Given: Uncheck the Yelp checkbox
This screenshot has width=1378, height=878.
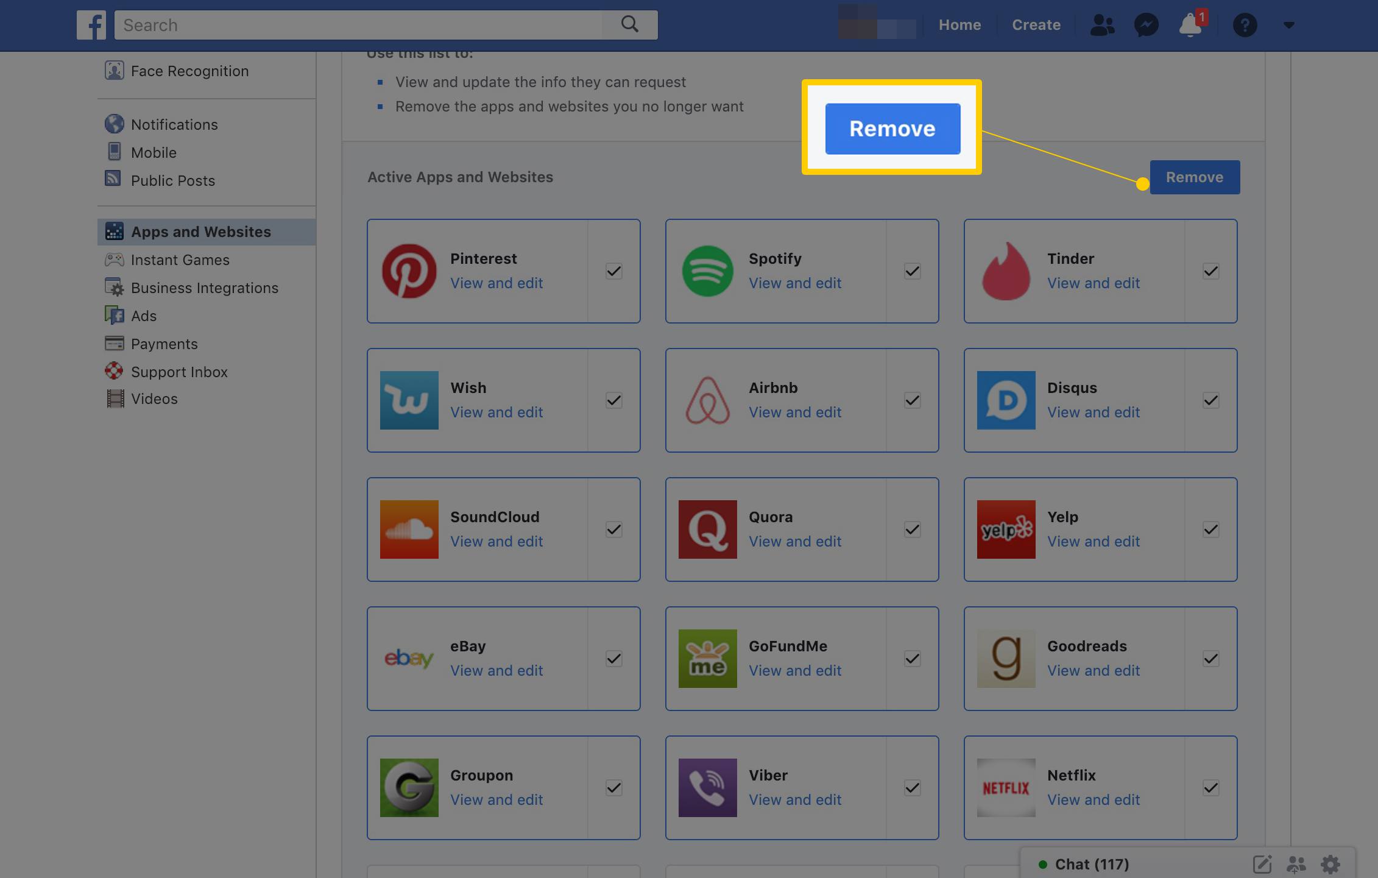Looking at the screenshot, I should click(x=1211, y=529).
